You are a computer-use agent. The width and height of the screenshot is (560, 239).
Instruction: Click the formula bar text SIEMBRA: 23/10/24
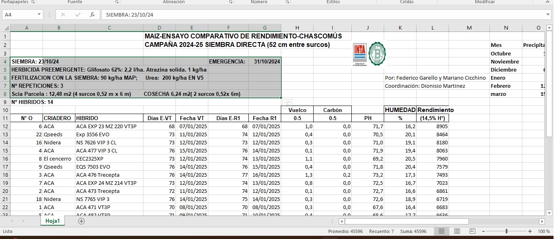point(130,15)
